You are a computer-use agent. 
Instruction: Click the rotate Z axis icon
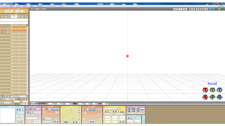click(219, 90)
